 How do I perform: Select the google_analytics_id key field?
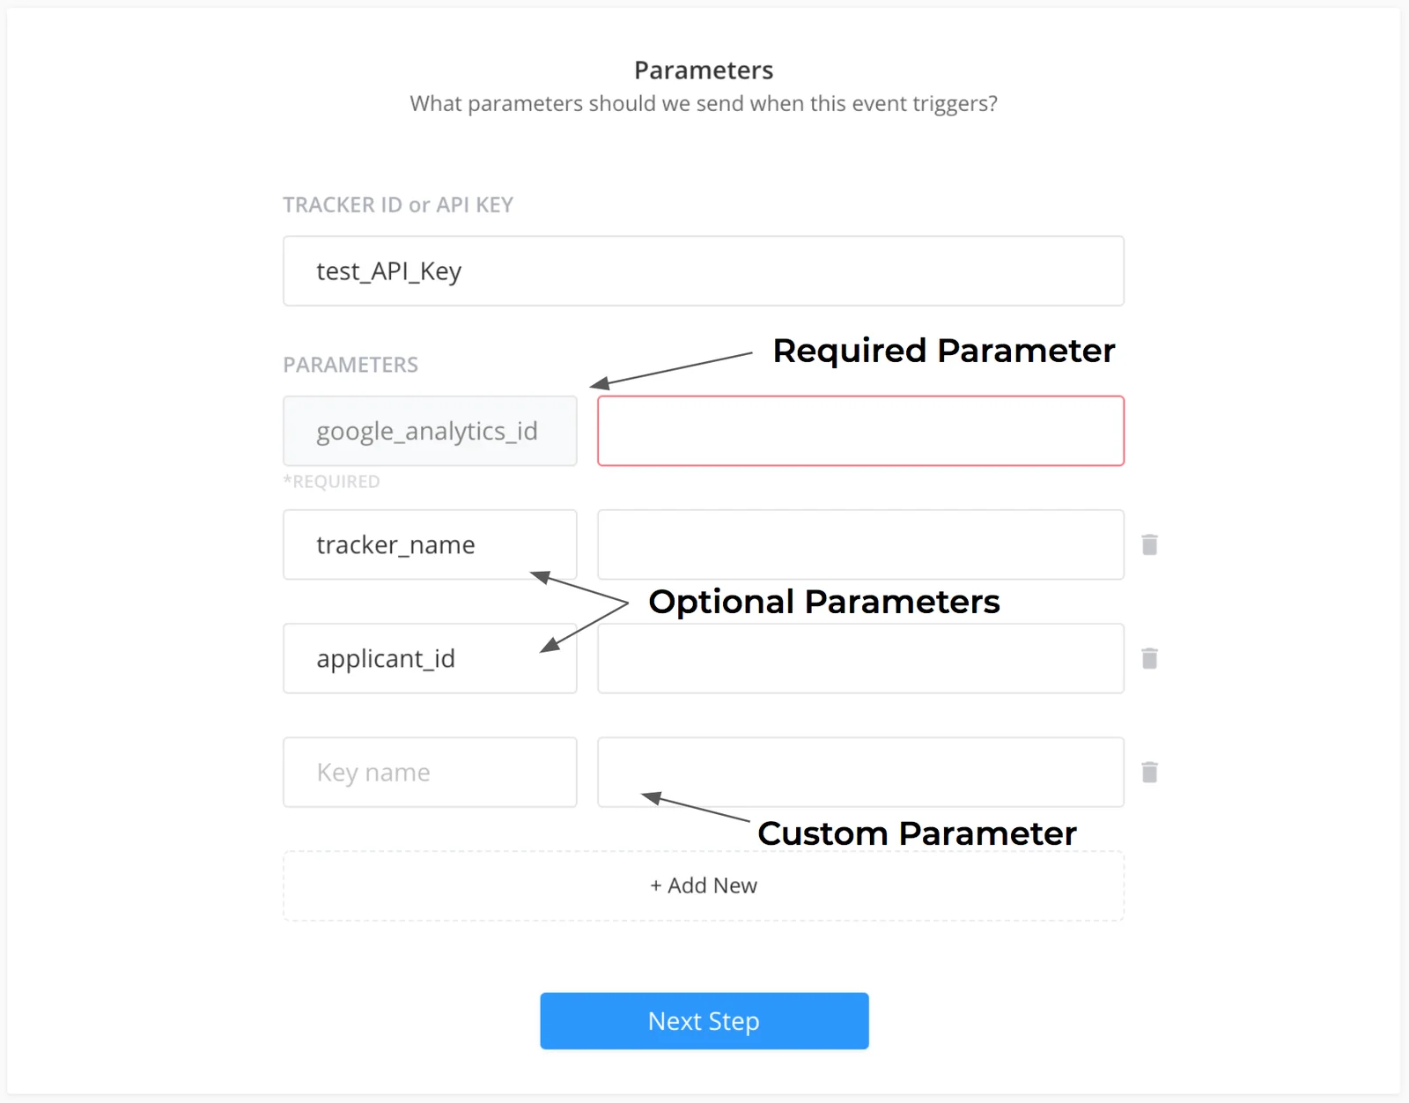point(430,431)
